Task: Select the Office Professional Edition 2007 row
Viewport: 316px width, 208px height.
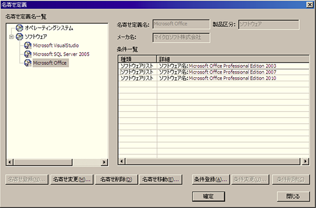Action: [214, 72]
